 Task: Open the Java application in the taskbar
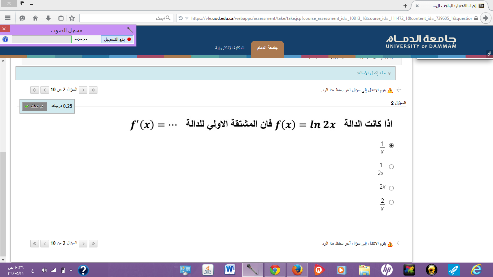[x=208, y=270]
